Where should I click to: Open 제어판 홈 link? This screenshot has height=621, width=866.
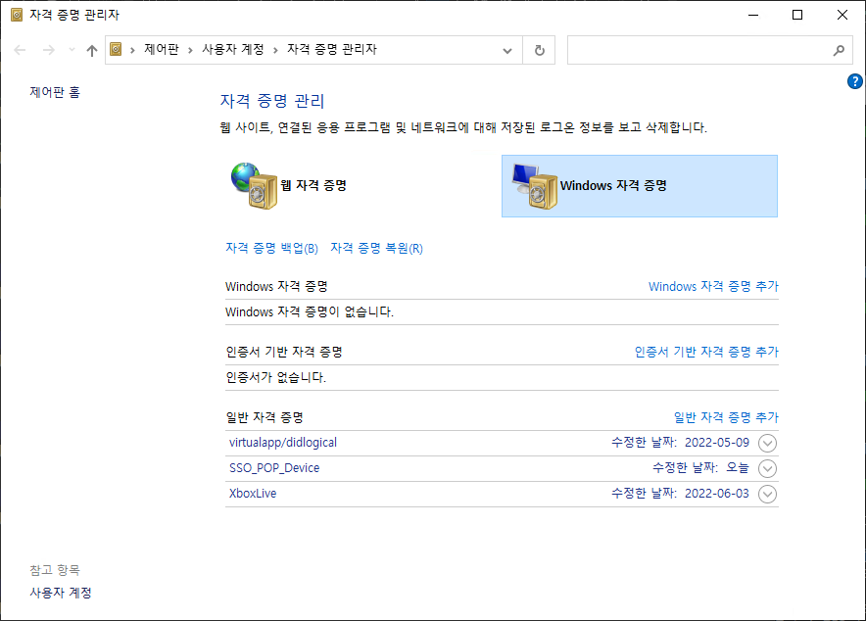coord(55,93)
